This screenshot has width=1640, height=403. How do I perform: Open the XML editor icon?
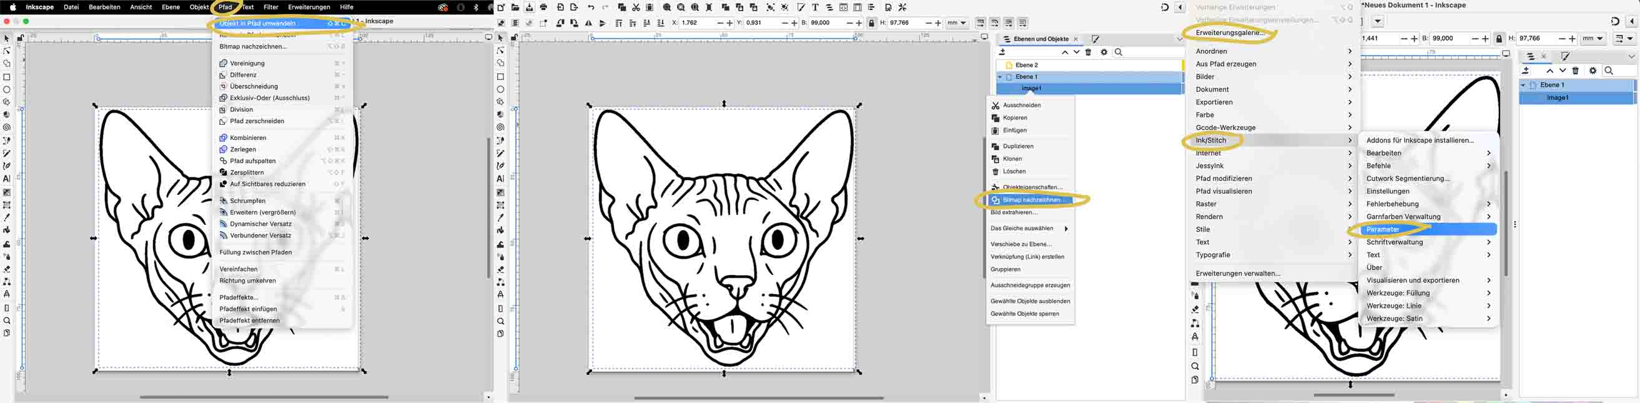(844, 7)
